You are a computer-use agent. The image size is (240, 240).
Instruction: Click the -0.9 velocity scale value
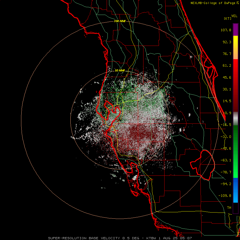(227, 113)
